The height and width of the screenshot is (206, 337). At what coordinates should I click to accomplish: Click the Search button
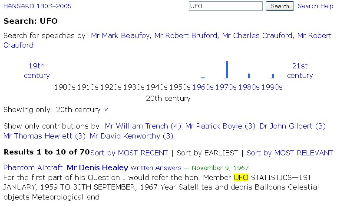[280, 6]
